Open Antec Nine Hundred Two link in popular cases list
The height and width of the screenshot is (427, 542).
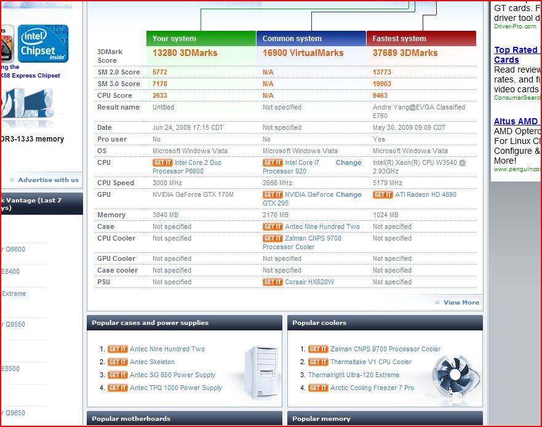coord(167,349)
